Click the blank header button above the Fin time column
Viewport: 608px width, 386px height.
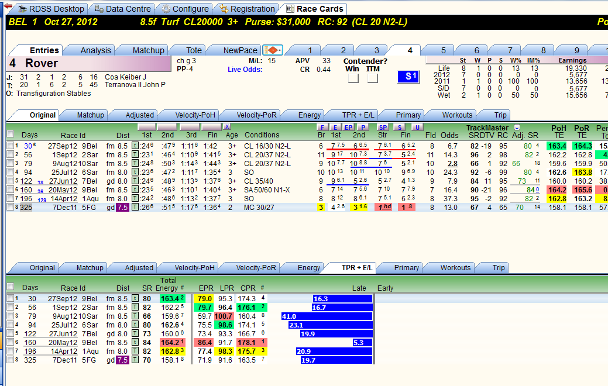211,127
